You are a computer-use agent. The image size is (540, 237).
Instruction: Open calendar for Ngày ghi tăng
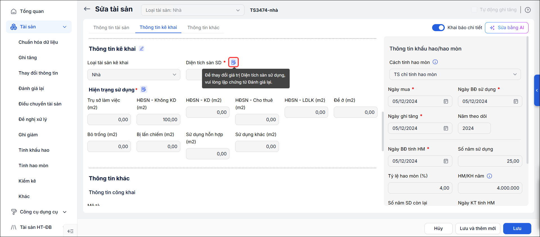point(446,128)
